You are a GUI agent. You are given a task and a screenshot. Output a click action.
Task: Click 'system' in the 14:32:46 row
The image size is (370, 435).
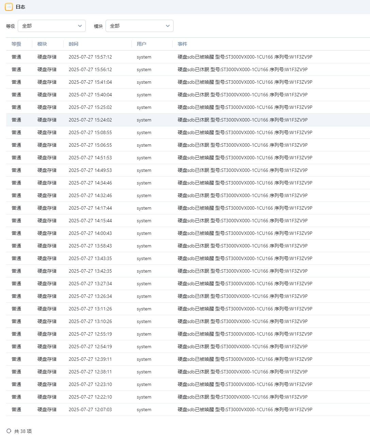tap(144, 195)
